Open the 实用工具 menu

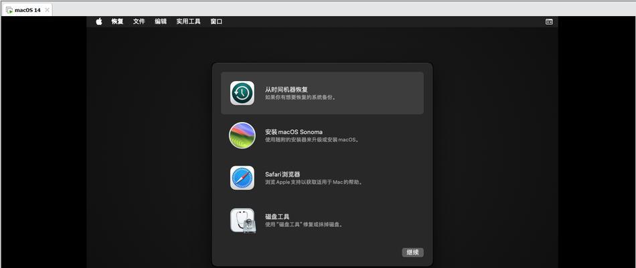coord(188,21)
